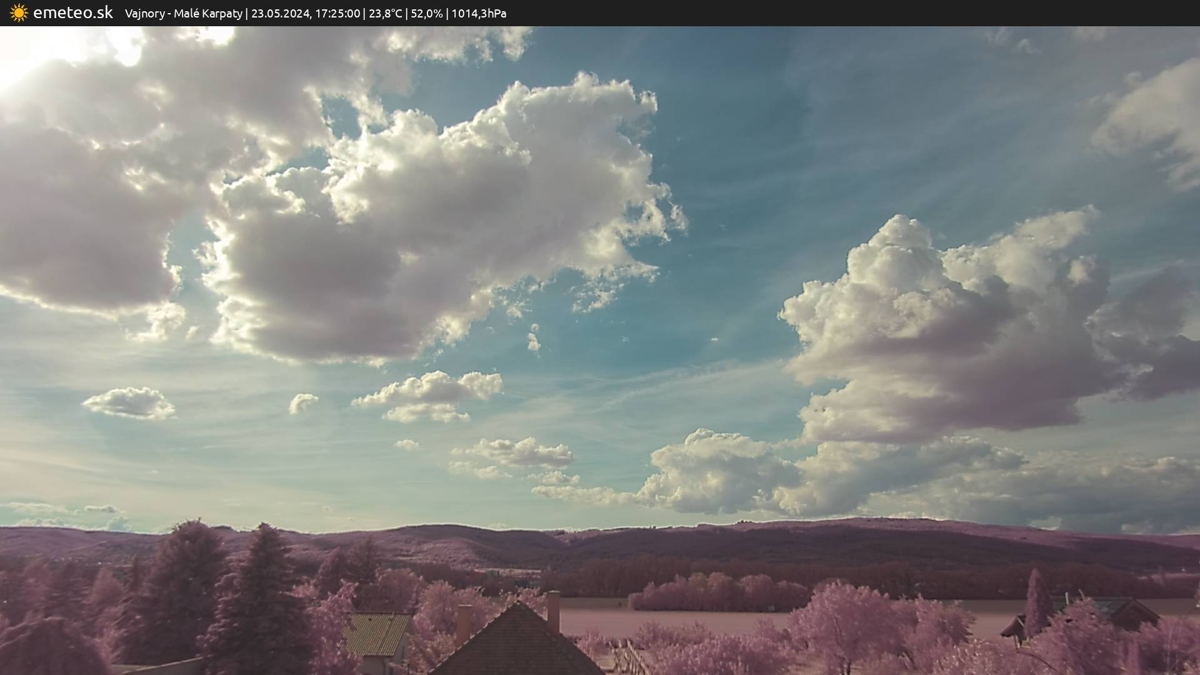Click the yellow-green tiled roof
Image resolution: width=1200 pixels, height=675 pixels.
pos(376,634)
